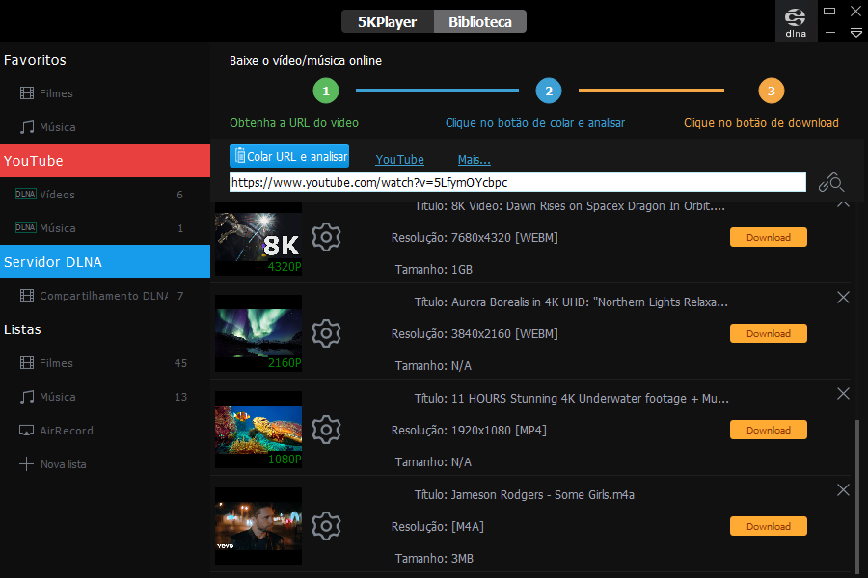The image size is (868, 578).
Task: Open settings gear for Aurora Borealis video
Action: tap(327, 333)
